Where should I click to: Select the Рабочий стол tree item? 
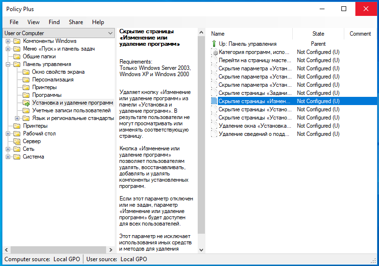pyautogui.click(x=39, y=133)
